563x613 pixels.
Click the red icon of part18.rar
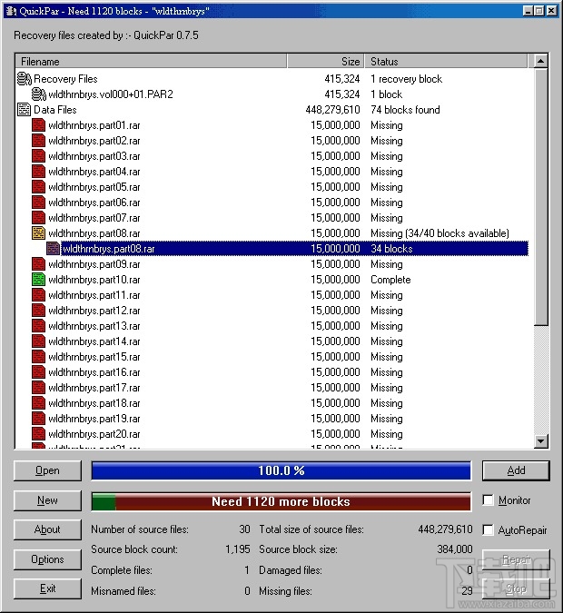click(38, 403)
